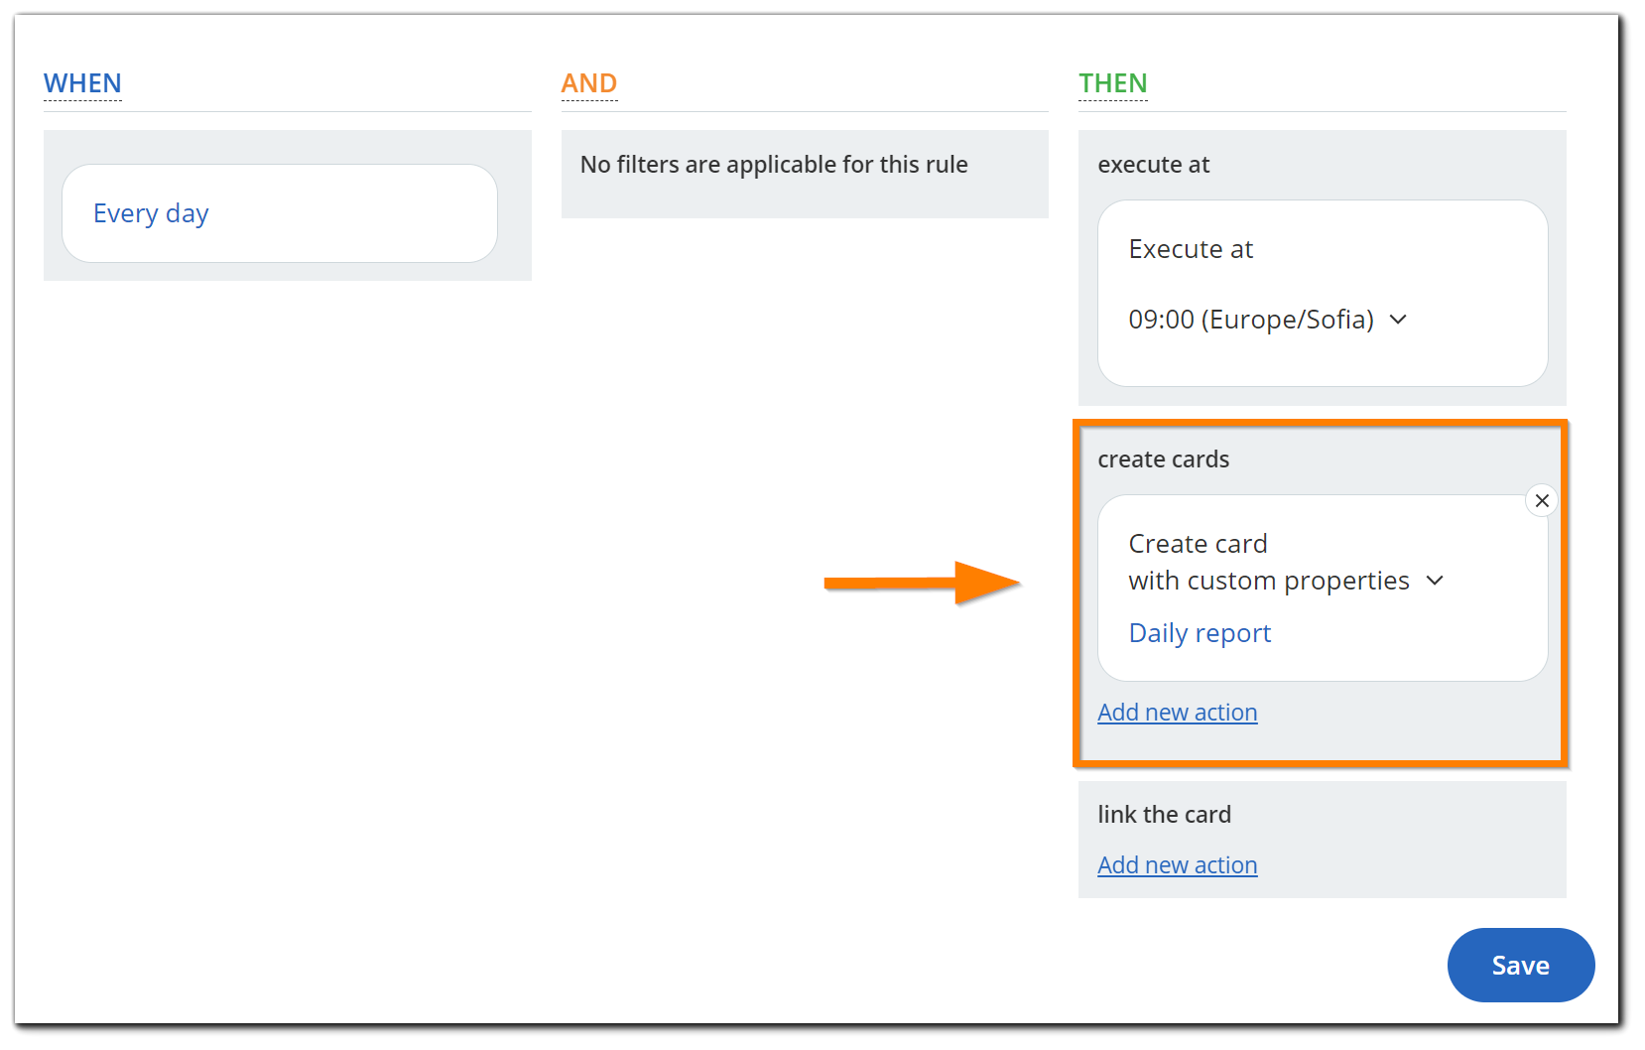
Task: Open the Daily report card properties
Action: point(1200,633)
